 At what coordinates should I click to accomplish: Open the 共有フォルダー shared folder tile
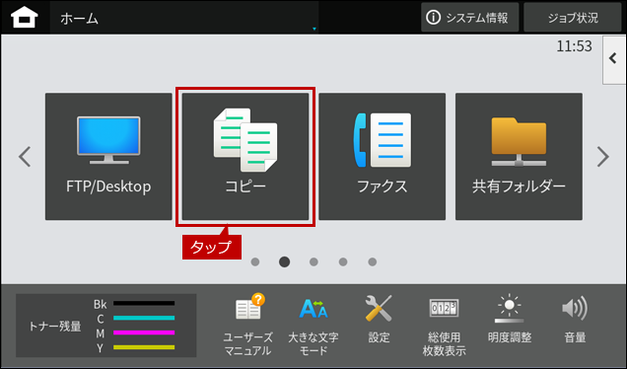click(519, 157)
